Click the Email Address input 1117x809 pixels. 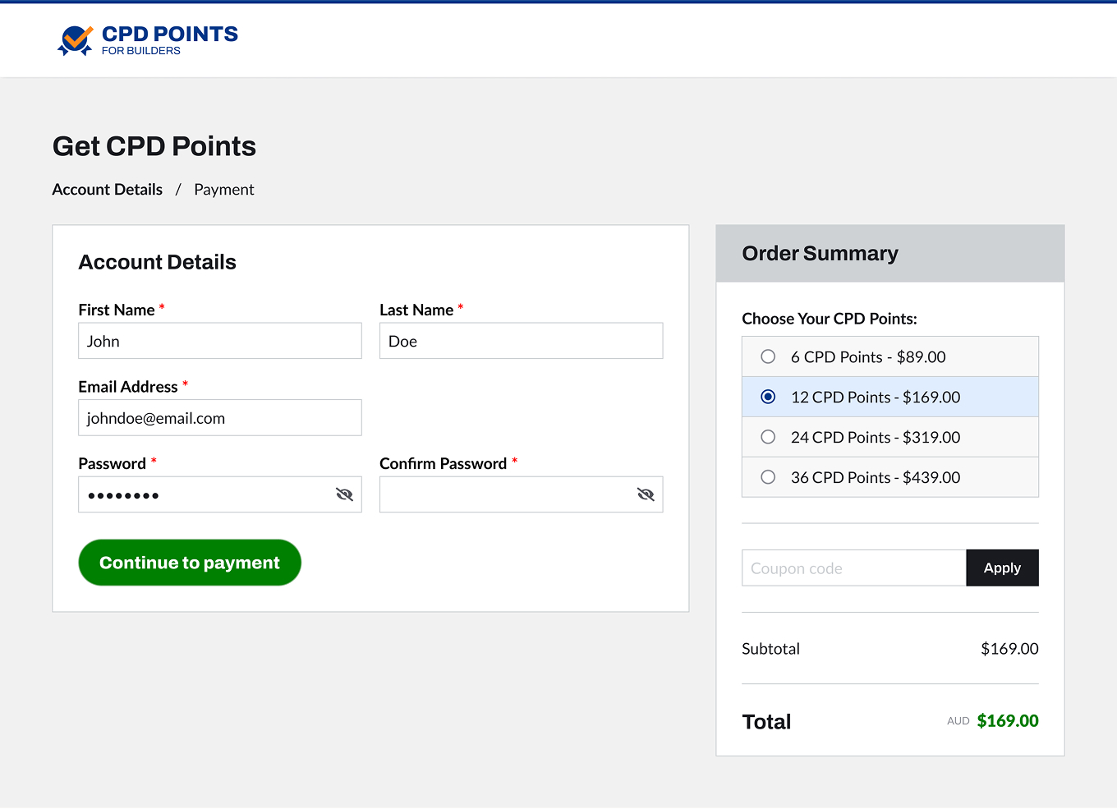coord(219,418)
